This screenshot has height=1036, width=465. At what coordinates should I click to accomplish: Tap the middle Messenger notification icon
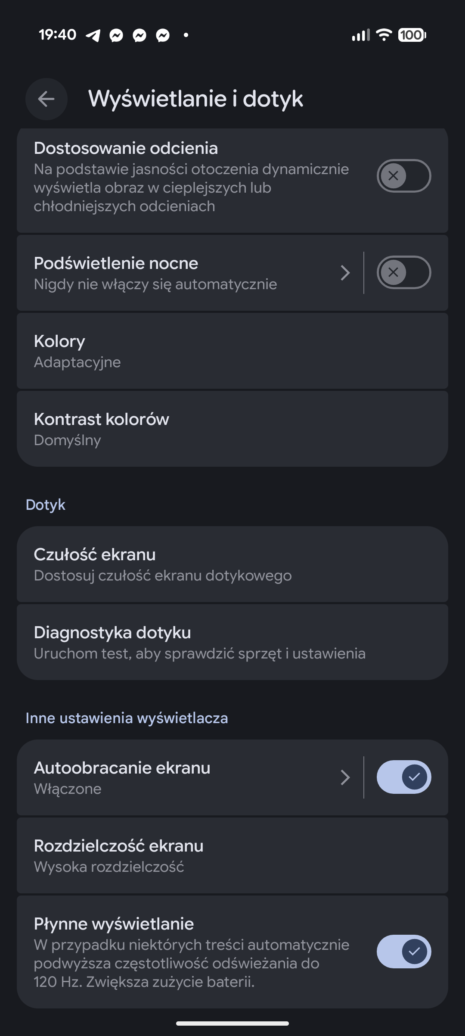139,35
